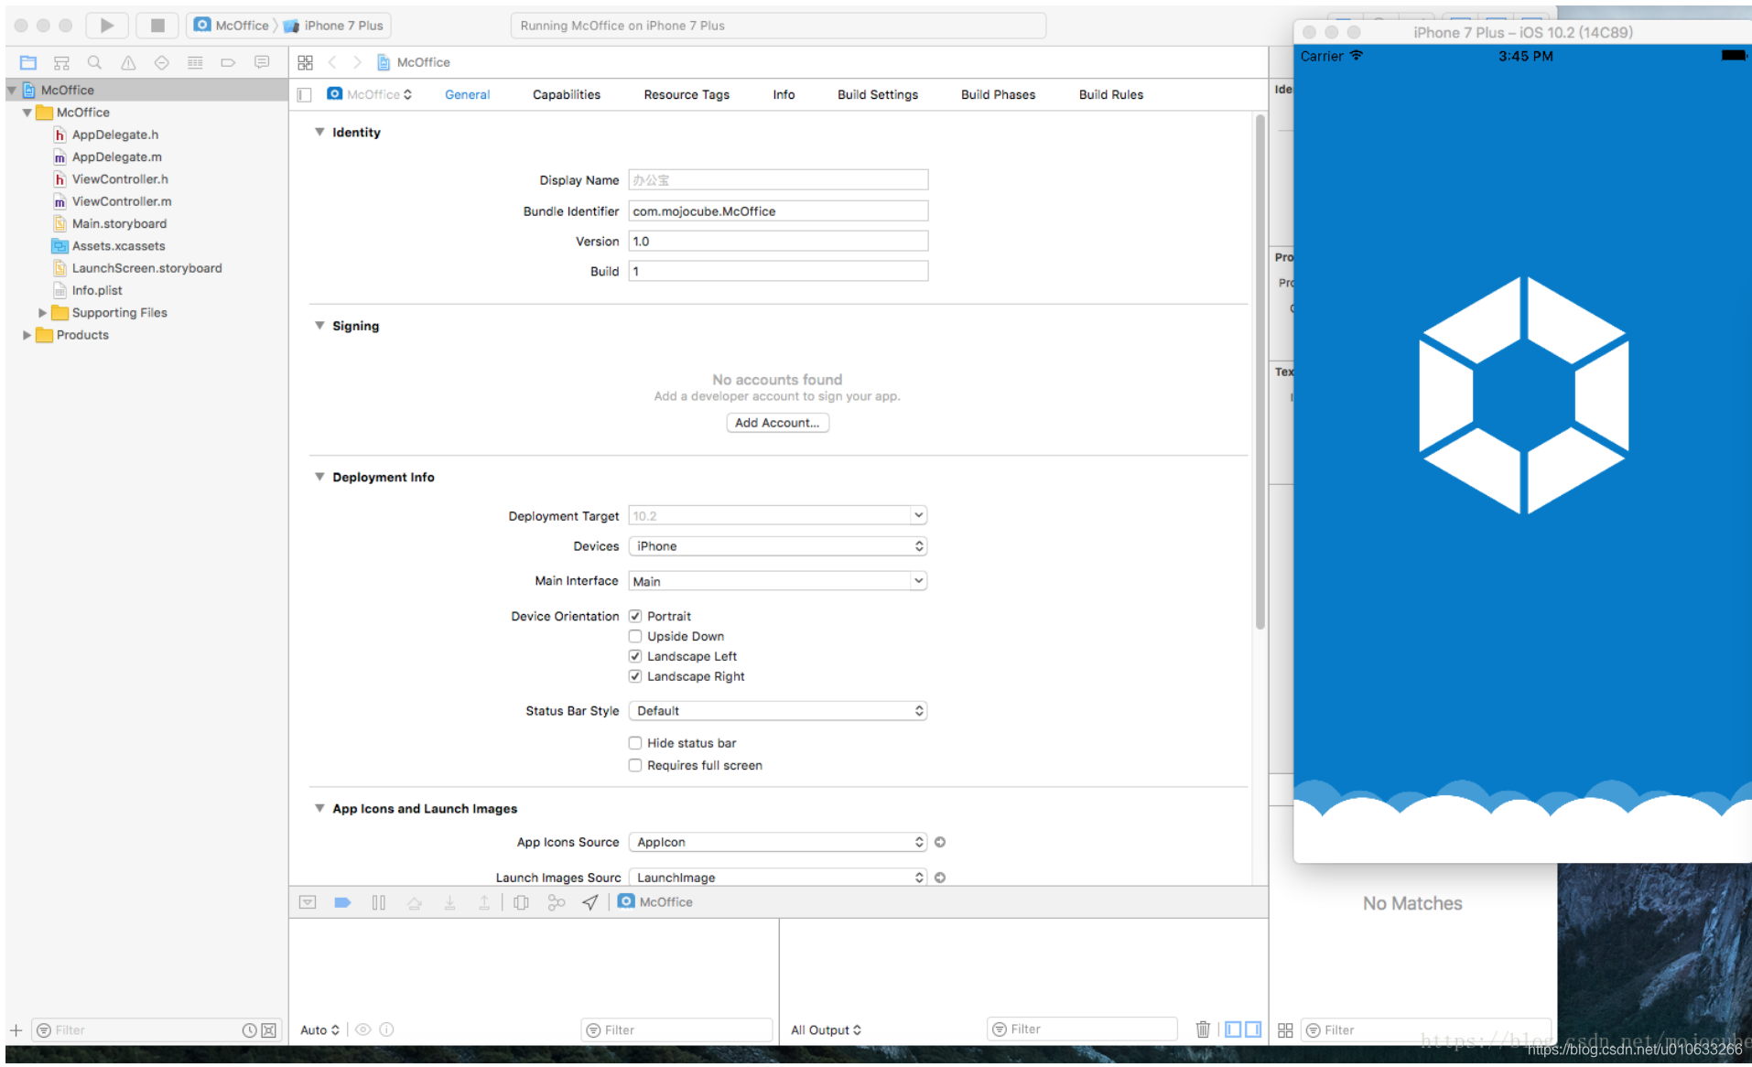This screenshot has height=1067, width=1752.
Task: Click Debug View Hierarchy icon
Action: (521, 902)
